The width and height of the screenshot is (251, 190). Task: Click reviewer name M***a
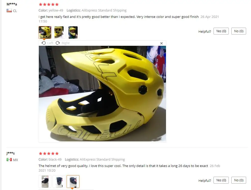tap(12, 4)
